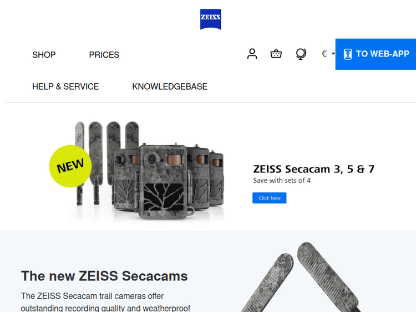Open HELP & SERVICE menu

tap(65, 86)
